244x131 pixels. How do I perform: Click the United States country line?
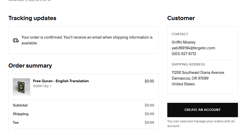(x=183, y=84)
